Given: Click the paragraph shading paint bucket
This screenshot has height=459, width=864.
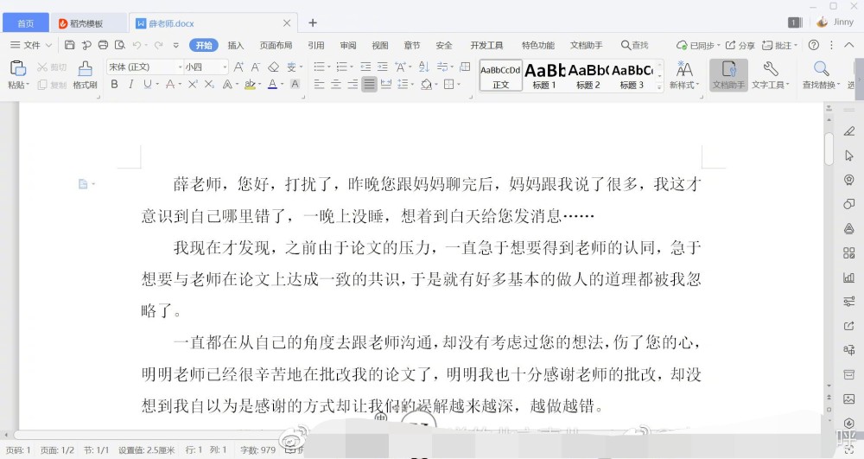Looking at the screenshot, I should 426,85.
